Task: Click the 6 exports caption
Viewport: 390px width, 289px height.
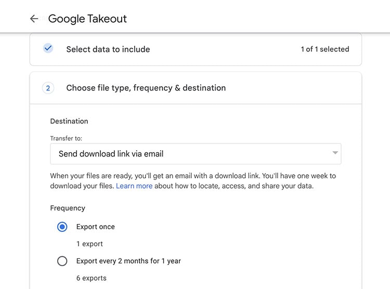Action: [92, 278]
